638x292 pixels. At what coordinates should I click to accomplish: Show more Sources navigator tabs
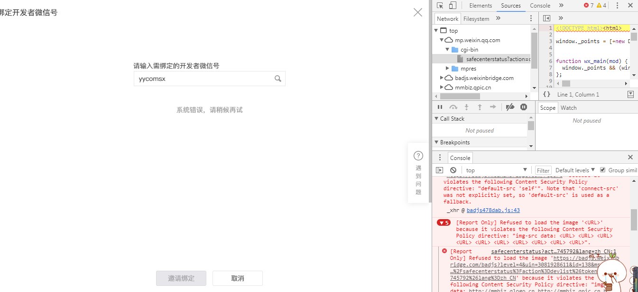point(498,18)
